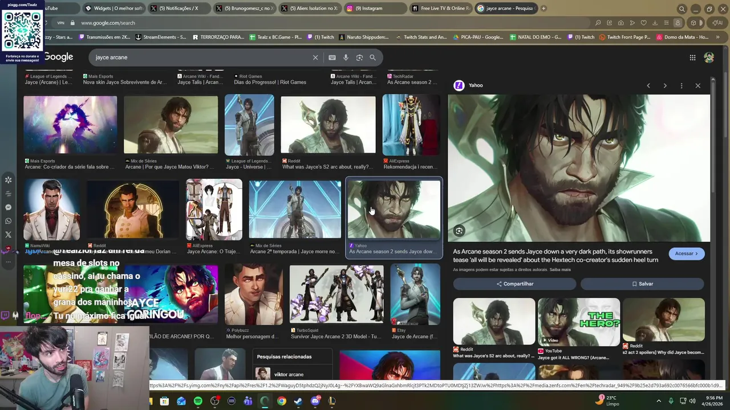
Task: Open the Saiba mais link
Action: coord(560,270)
